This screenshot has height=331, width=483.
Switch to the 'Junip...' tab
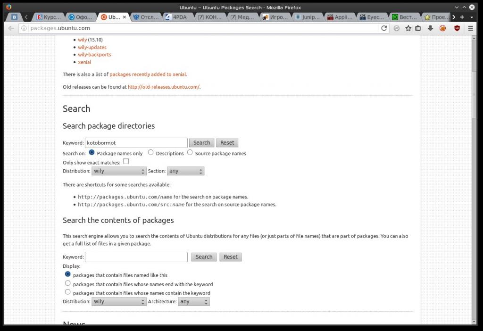[x=308, y=17]
